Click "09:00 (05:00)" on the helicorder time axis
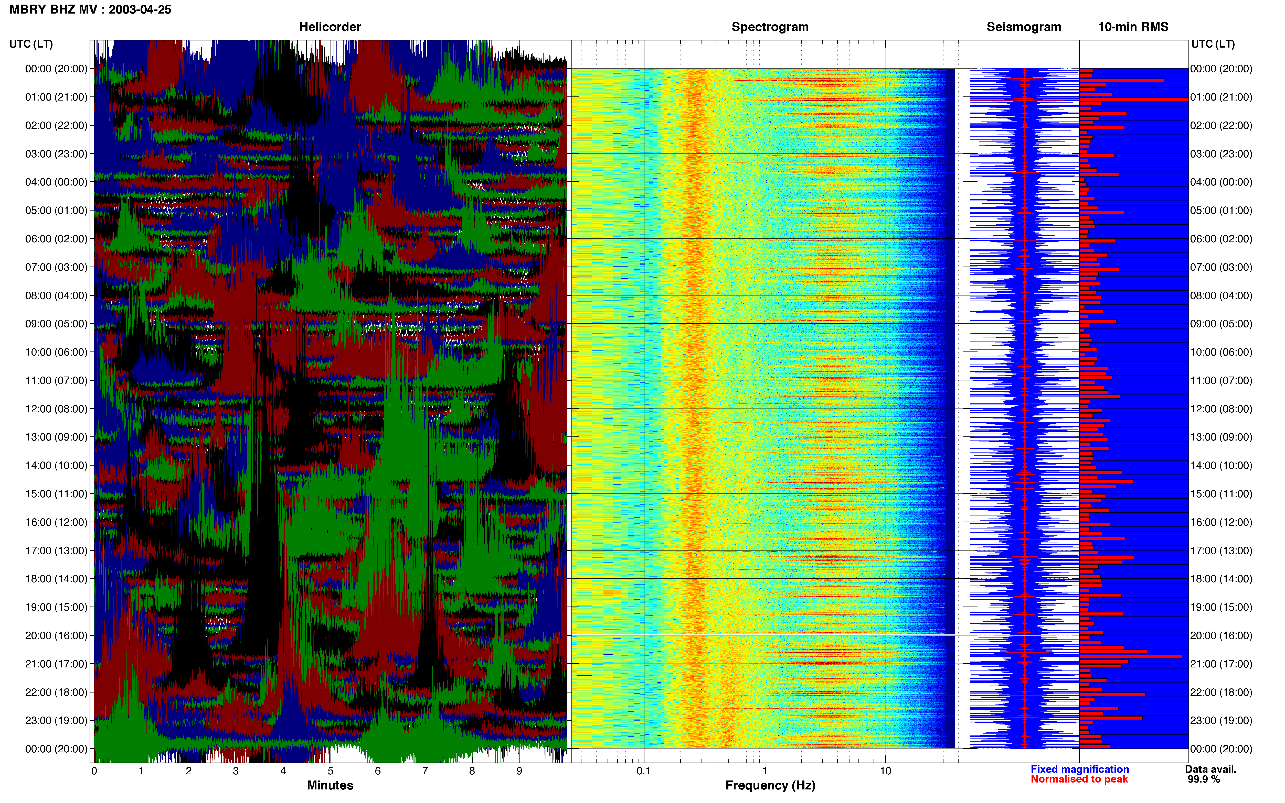 tap(56, 324)
